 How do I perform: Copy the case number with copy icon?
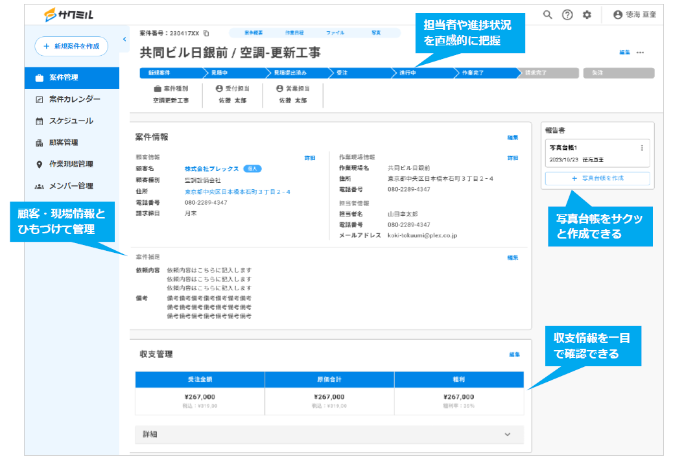pyautogui.click(x=206, y=33)
